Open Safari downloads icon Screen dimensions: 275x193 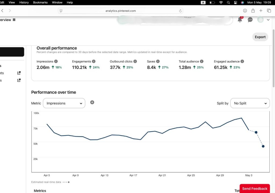(x=245, y=11)
